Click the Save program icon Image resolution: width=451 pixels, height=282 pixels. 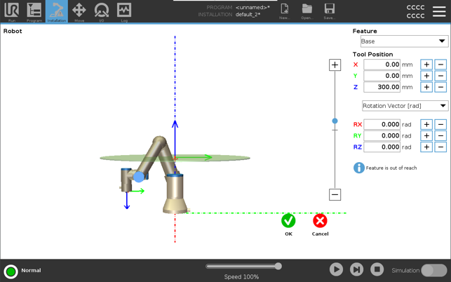329,11
